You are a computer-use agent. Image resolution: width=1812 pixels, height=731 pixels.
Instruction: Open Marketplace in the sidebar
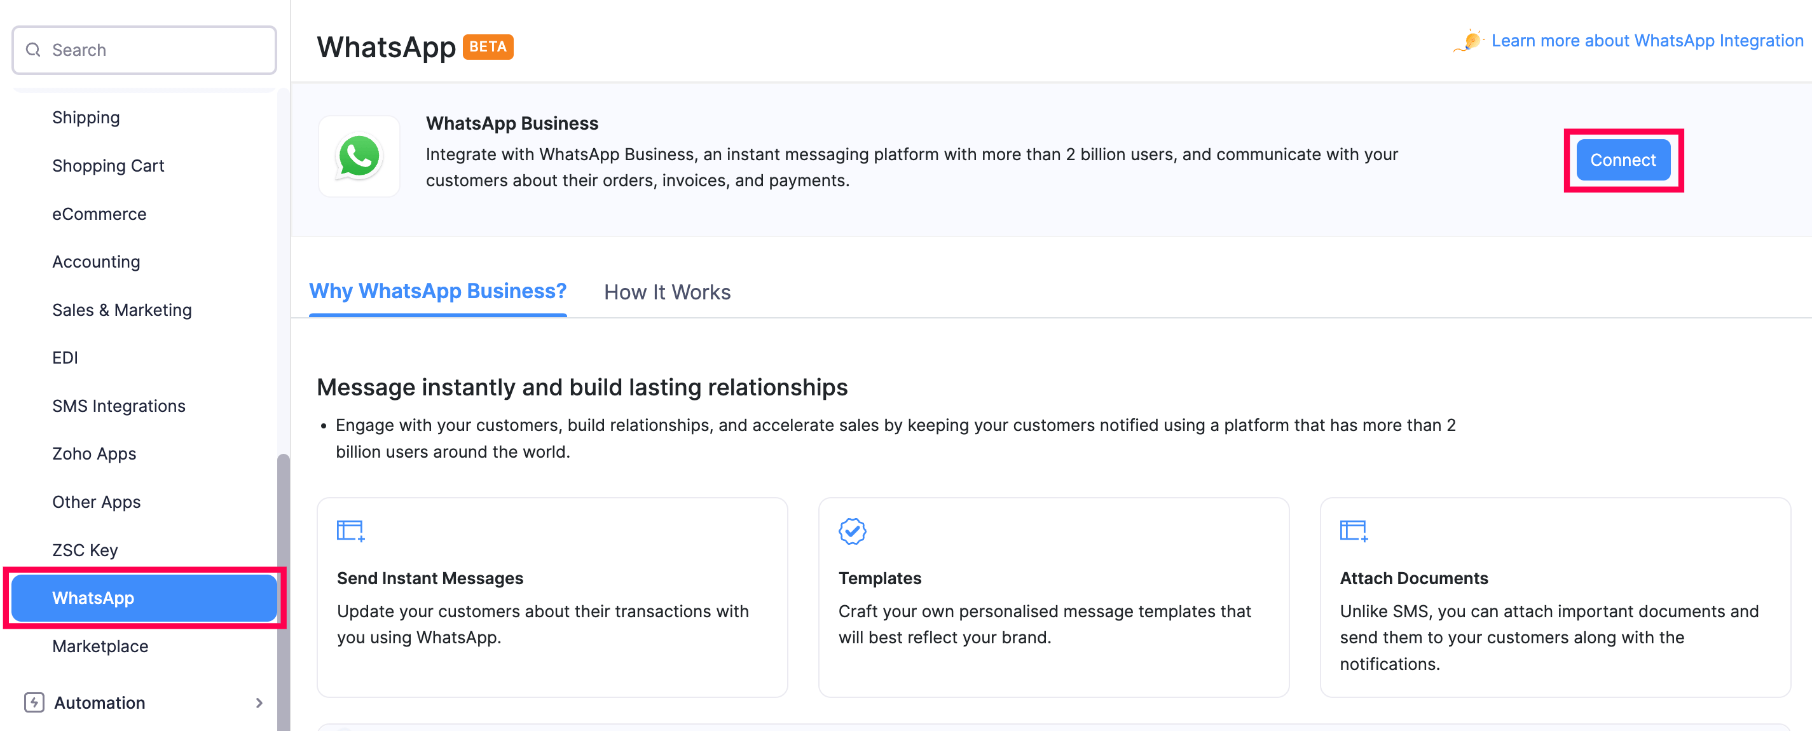tap(100, 645)
